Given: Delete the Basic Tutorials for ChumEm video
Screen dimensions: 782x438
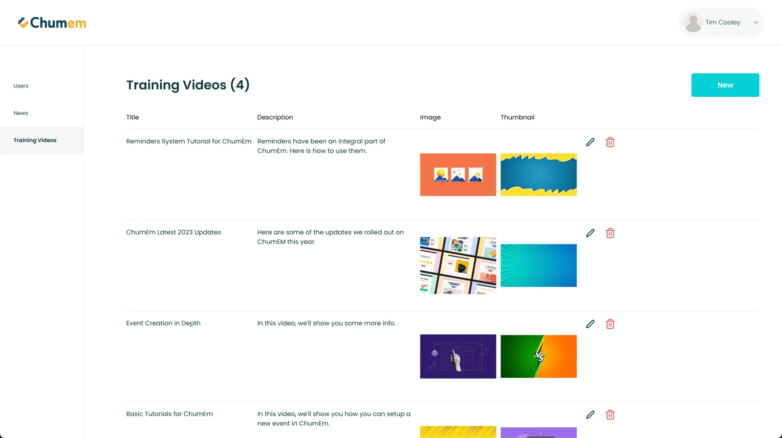Looking at the screenshot, I should [x=610, y=415].
